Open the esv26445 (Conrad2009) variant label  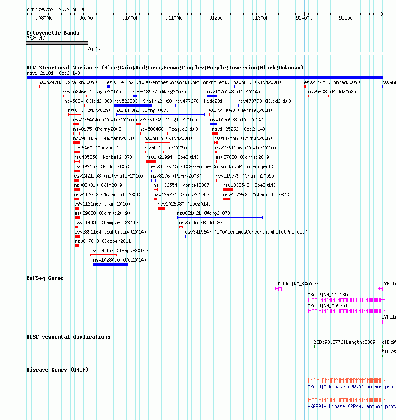pyautogui.click(x=332, y=82)
